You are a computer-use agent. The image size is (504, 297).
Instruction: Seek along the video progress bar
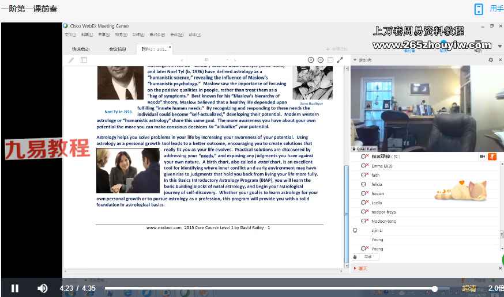(x=276, y=289)
